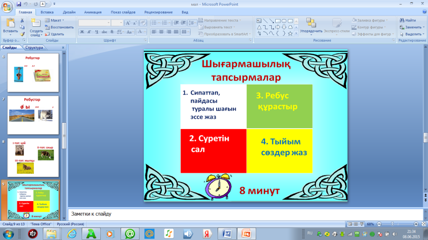Toggle Underline (Ч) formatting
This screenshot has height=240, width=428.
pyautogui.click(x=97, y=32)
